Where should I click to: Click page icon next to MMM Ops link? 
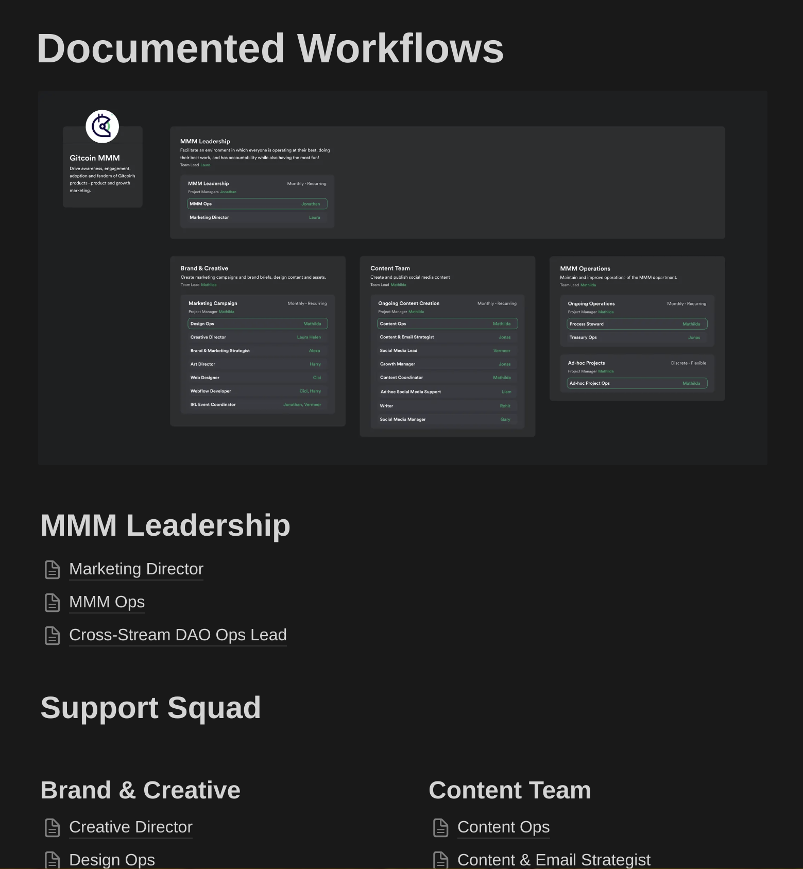[x=53, y=602]
